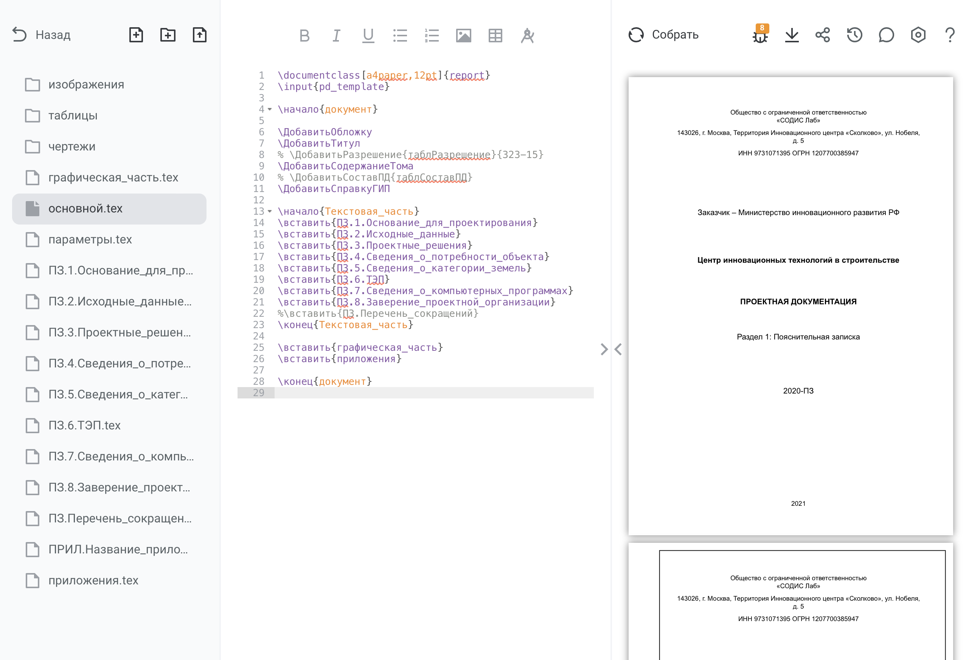Click ПРОЕКТНАЯ ДОКУМЕНТАЦИЯ heading in preview

pyautogui.click(x=798, y=302)
